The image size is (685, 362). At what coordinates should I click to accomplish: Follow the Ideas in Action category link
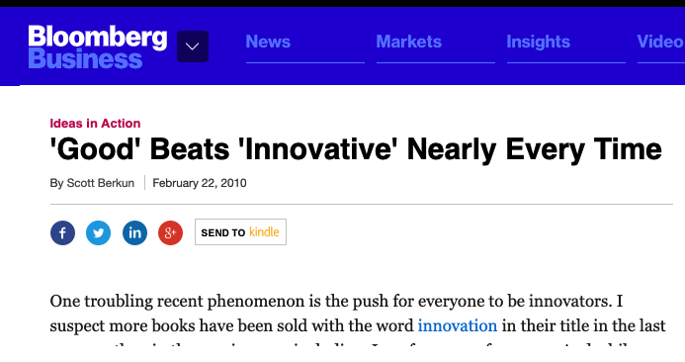point(95,124)
